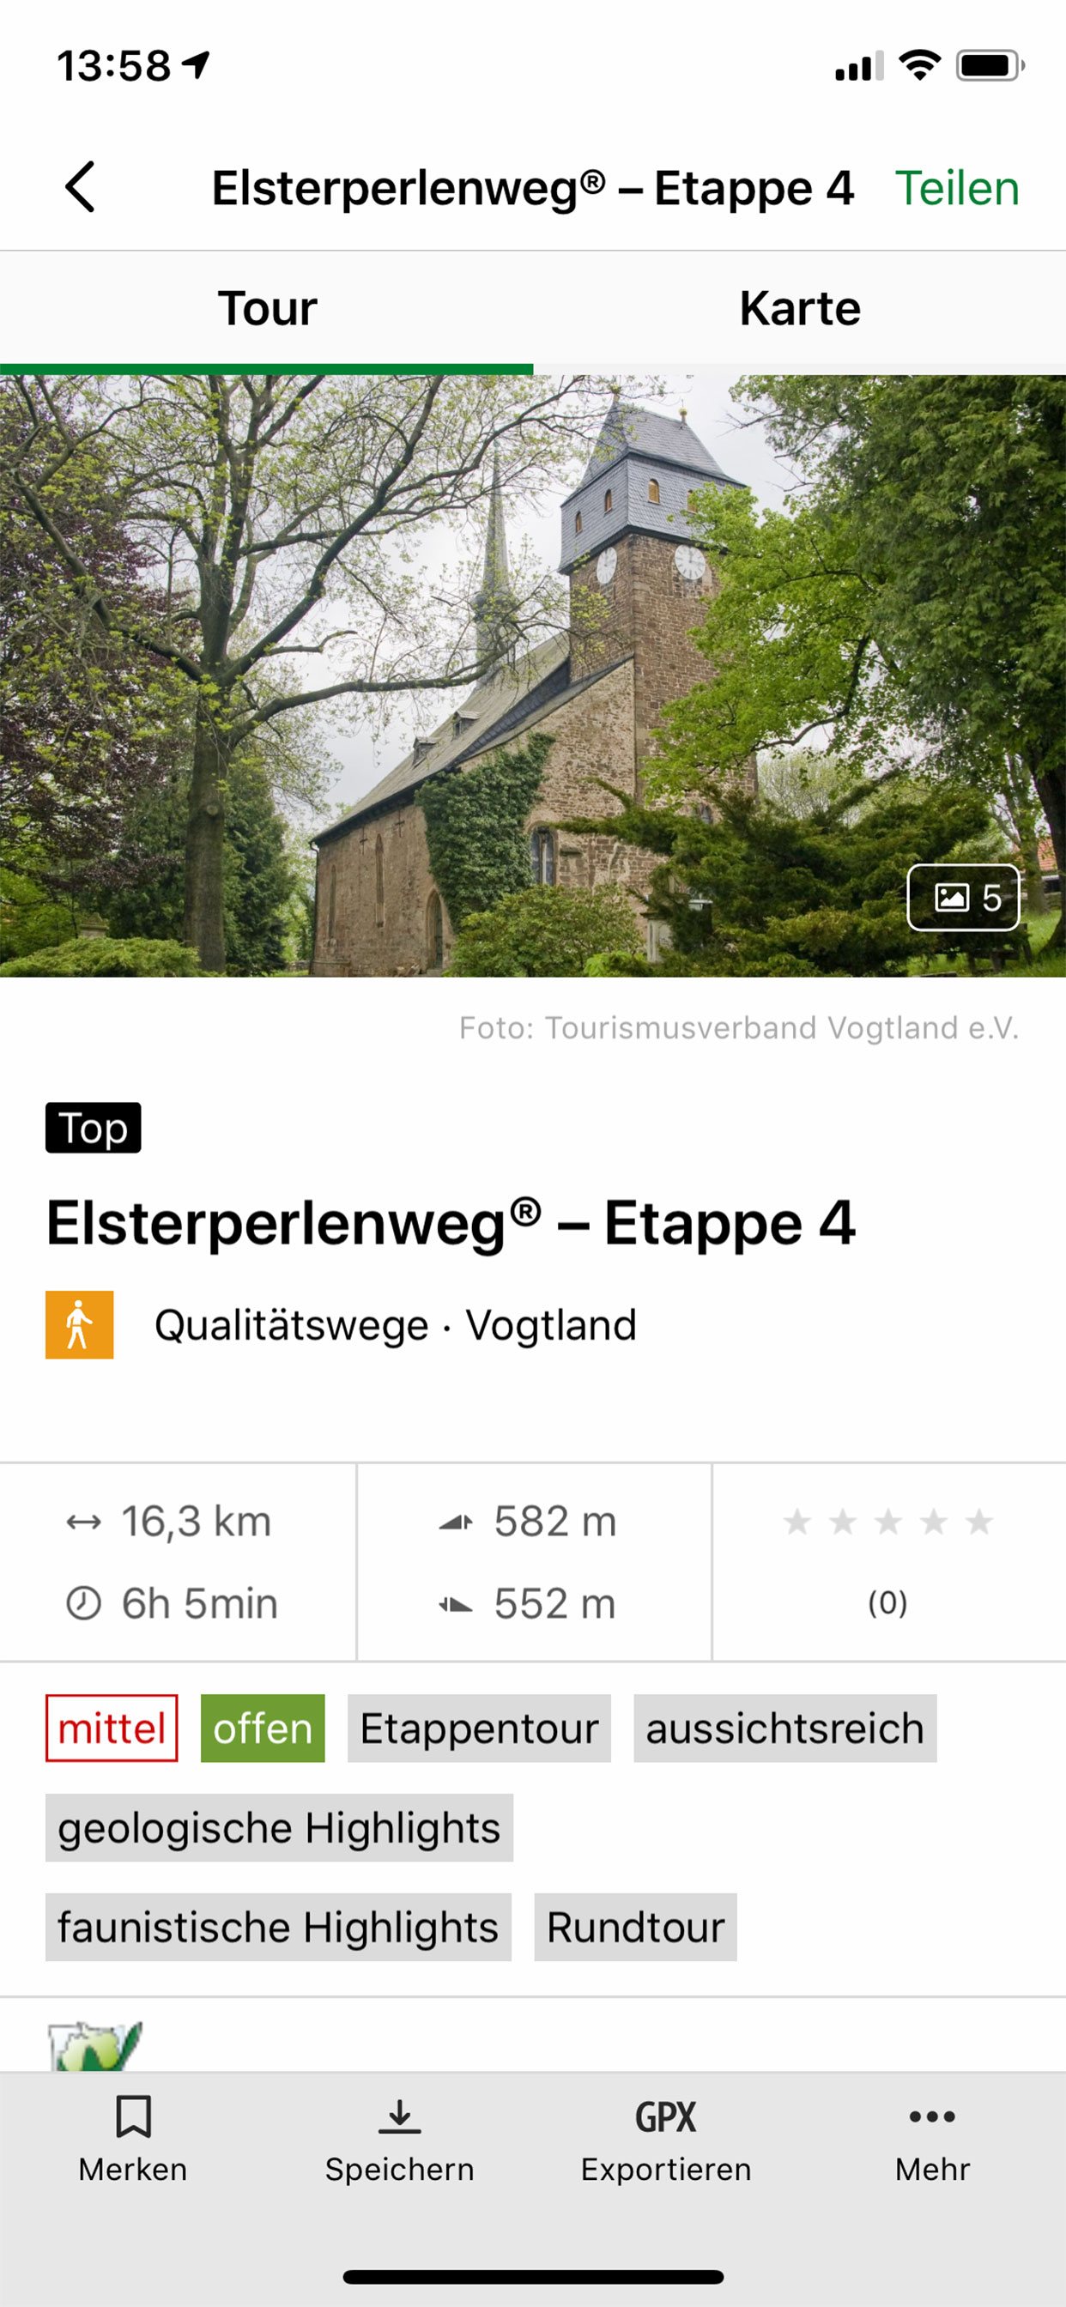Tap the Merken bookmark icon

[x=132, y=2116]
